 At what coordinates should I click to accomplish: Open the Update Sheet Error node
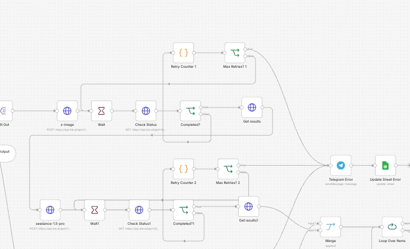(385, 166)
